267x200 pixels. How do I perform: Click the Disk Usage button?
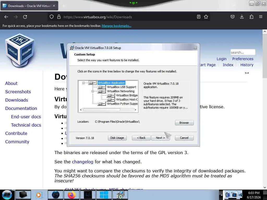[x=117, y=138]
